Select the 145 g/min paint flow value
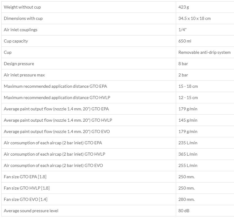 coord(188,120)
